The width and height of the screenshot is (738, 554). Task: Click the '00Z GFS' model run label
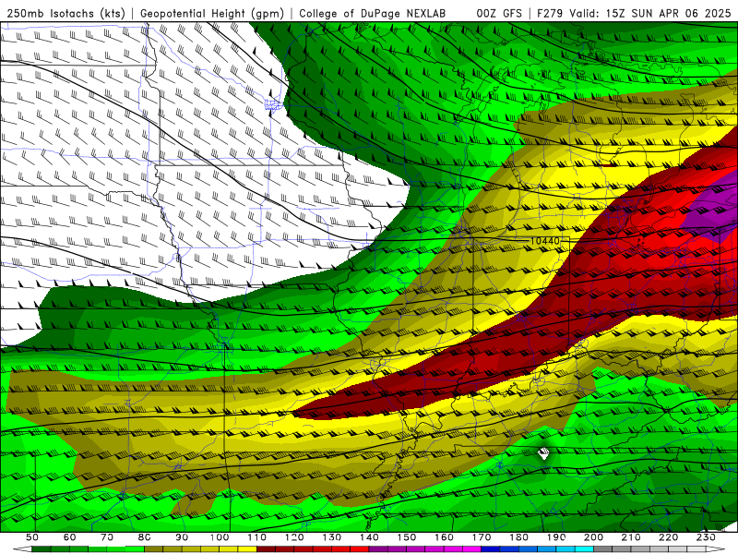[499, 13]
